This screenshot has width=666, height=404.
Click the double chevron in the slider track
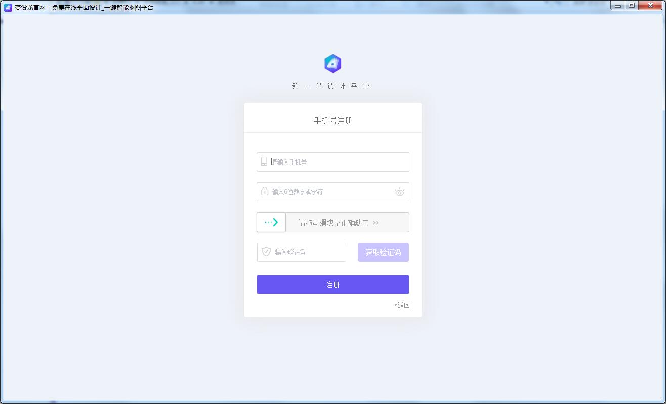pyautogui.click(x=376, y=223)
